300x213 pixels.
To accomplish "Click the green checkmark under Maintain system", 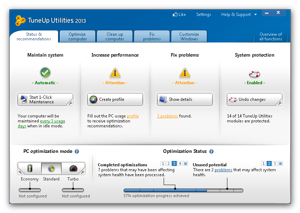I will [x=45, y=73].
